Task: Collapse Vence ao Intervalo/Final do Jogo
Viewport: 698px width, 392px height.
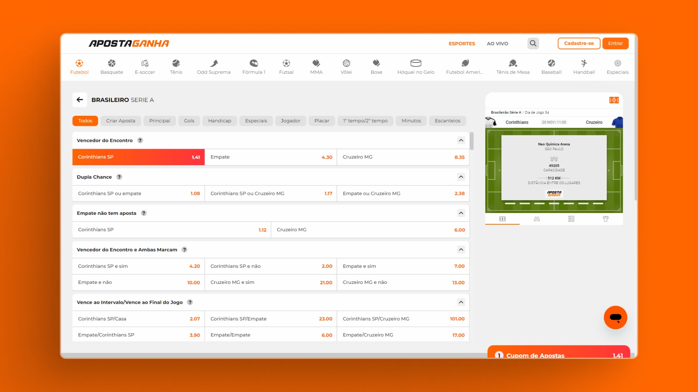Action: click(x=461, y=302)
